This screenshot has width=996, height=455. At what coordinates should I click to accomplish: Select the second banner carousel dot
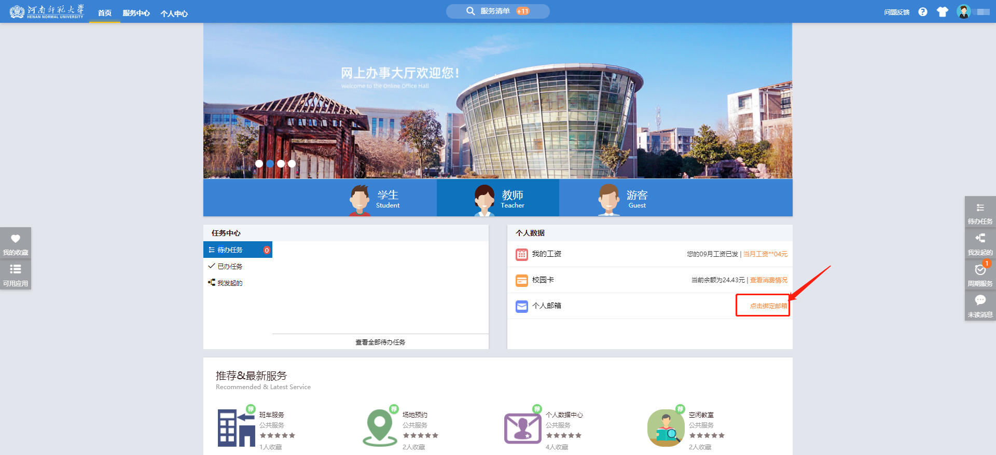pyautogui.click(x=270, y=163)
